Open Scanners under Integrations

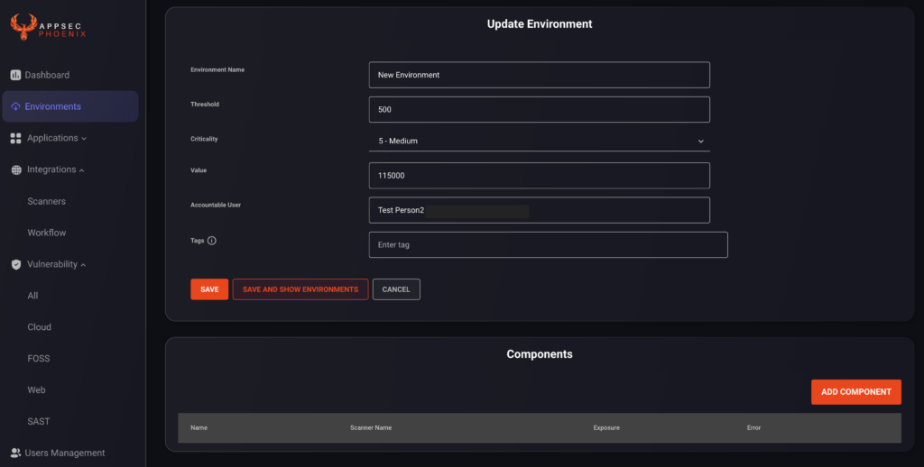[47, 201]
